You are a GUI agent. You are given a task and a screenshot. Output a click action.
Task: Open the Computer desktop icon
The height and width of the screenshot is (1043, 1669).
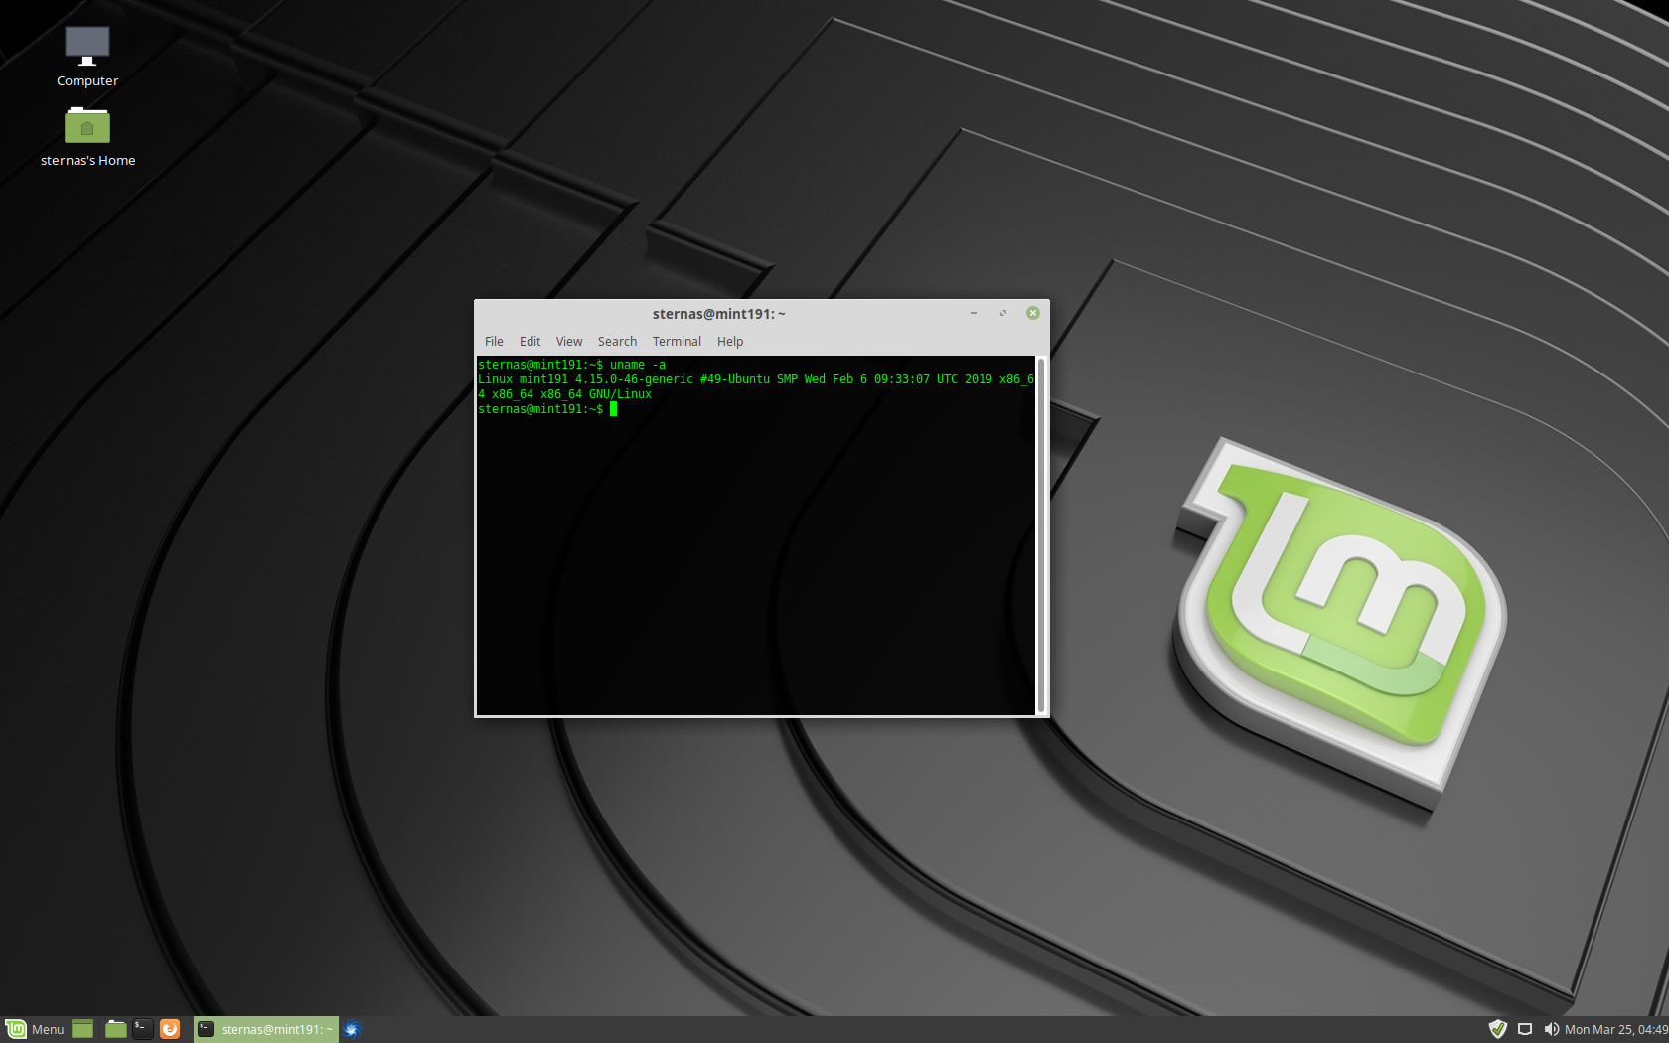[x=87, y=57]
